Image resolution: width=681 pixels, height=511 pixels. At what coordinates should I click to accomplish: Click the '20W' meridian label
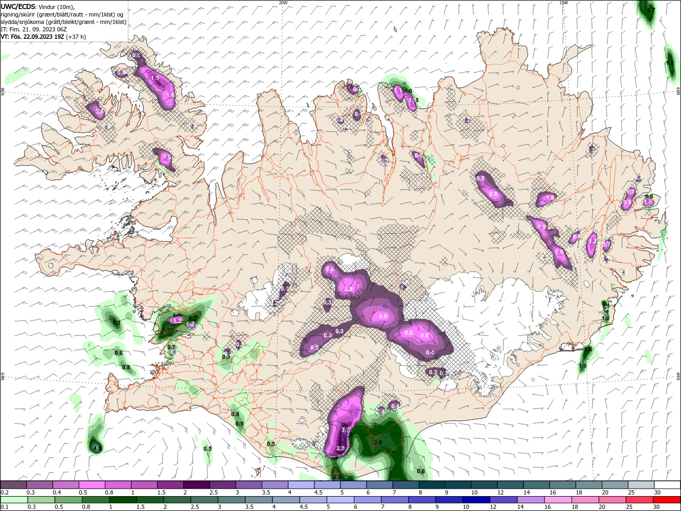pyautogui.click(x=283, y=3)
